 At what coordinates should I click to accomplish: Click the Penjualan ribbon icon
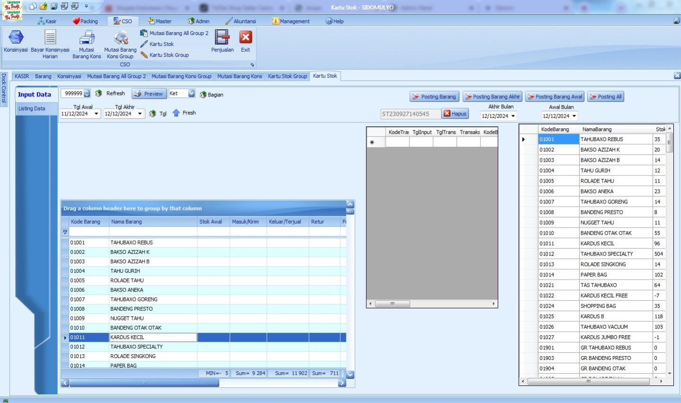click(222, 38)
